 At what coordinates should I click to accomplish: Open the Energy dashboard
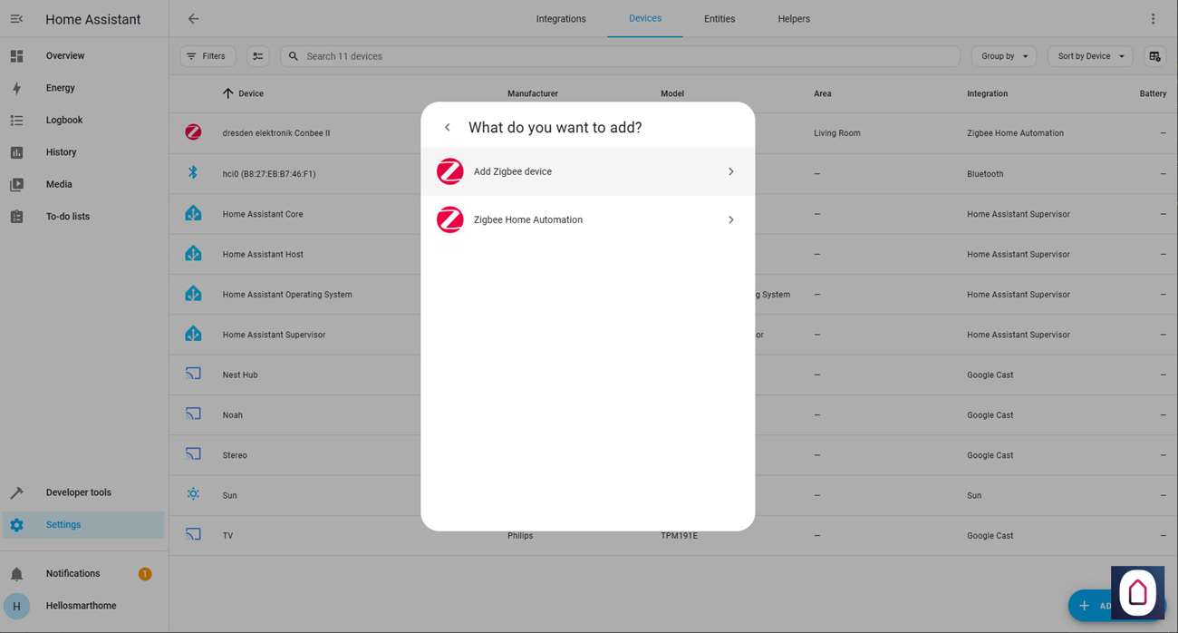(60, 88)
